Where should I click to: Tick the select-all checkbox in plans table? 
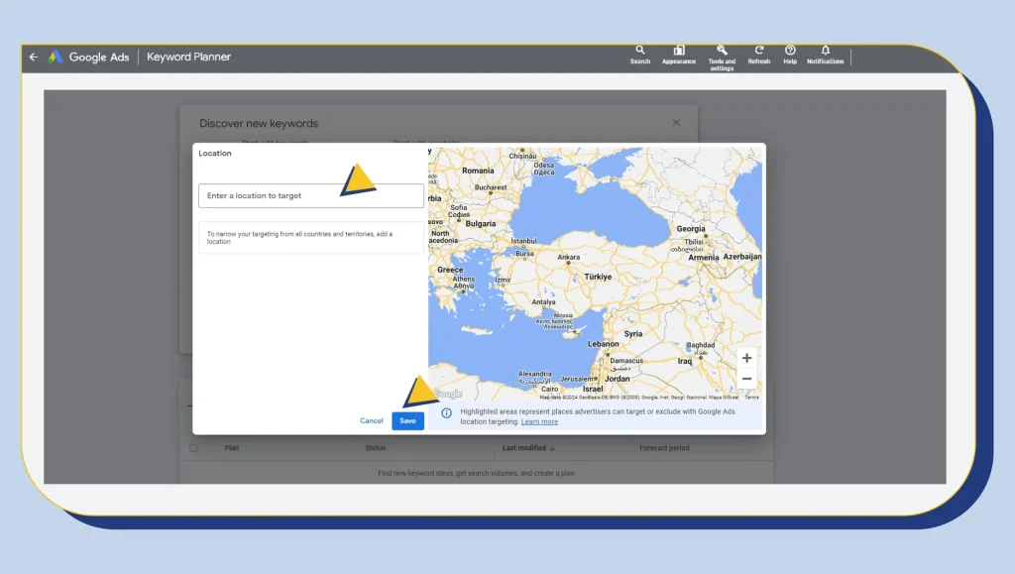point(193,448)
